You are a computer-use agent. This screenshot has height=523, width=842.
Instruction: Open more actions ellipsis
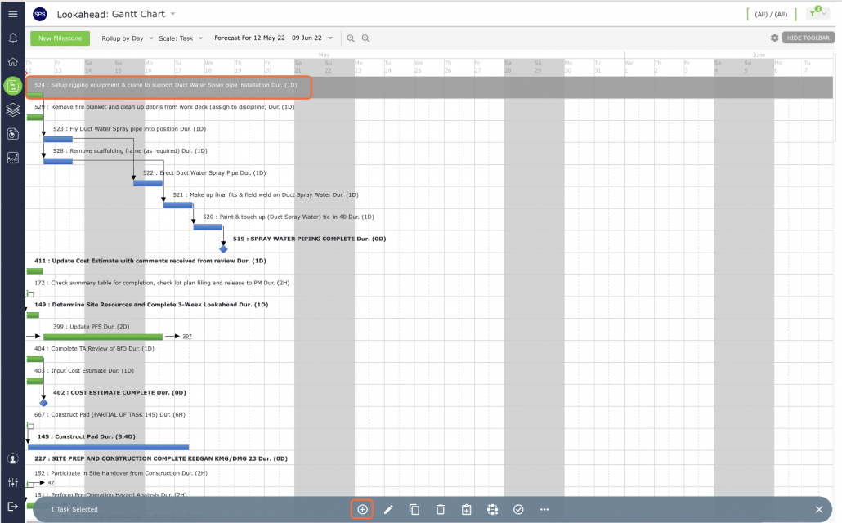pos(544,510)
